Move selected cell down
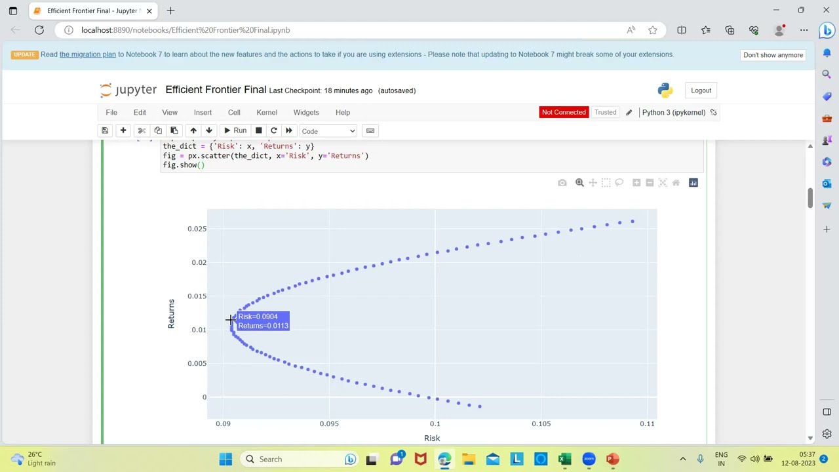The image size is (839, 472). 209,130
